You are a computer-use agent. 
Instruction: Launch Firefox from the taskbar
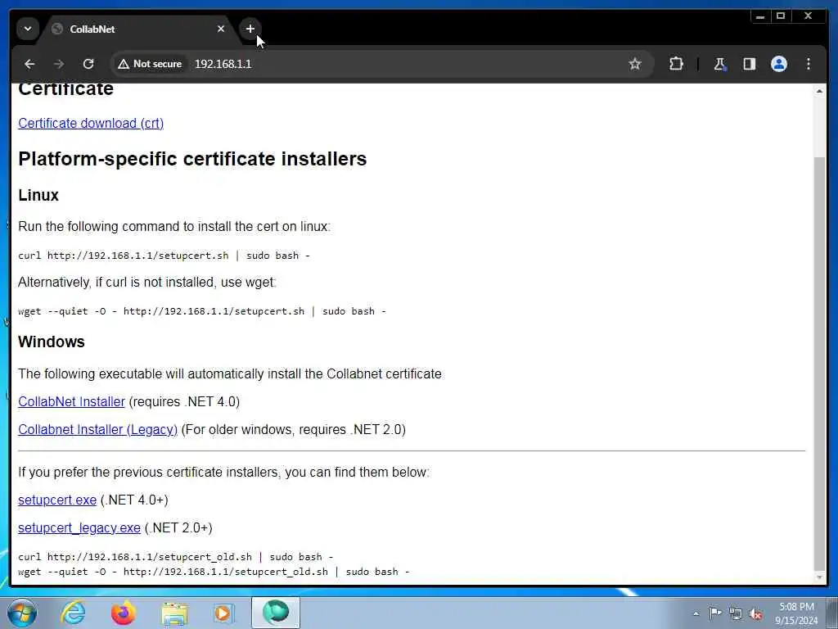[x=124, y=613]
